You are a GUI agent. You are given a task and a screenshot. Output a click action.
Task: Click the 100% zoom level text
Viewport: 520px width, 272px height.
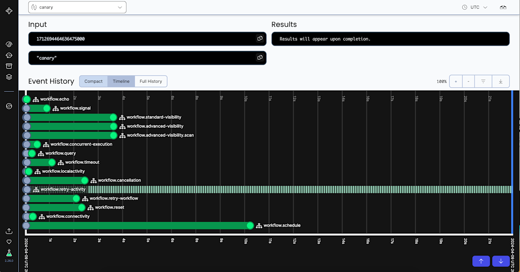tap(442, 81)
